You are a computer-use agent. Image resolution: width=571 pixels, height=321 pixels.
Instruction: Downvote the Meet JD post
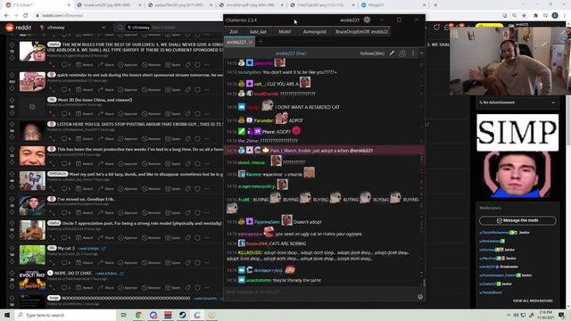[12, 113]
